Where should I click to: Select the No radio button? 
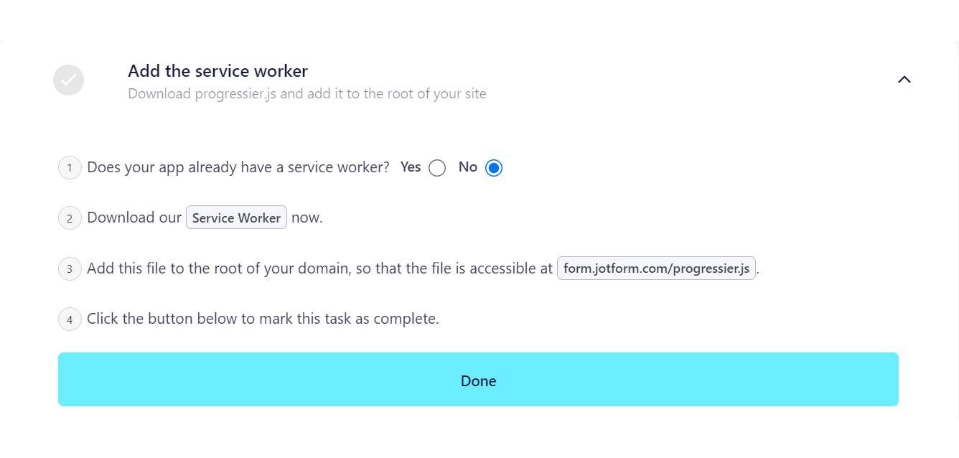click(x=494, y=168)
